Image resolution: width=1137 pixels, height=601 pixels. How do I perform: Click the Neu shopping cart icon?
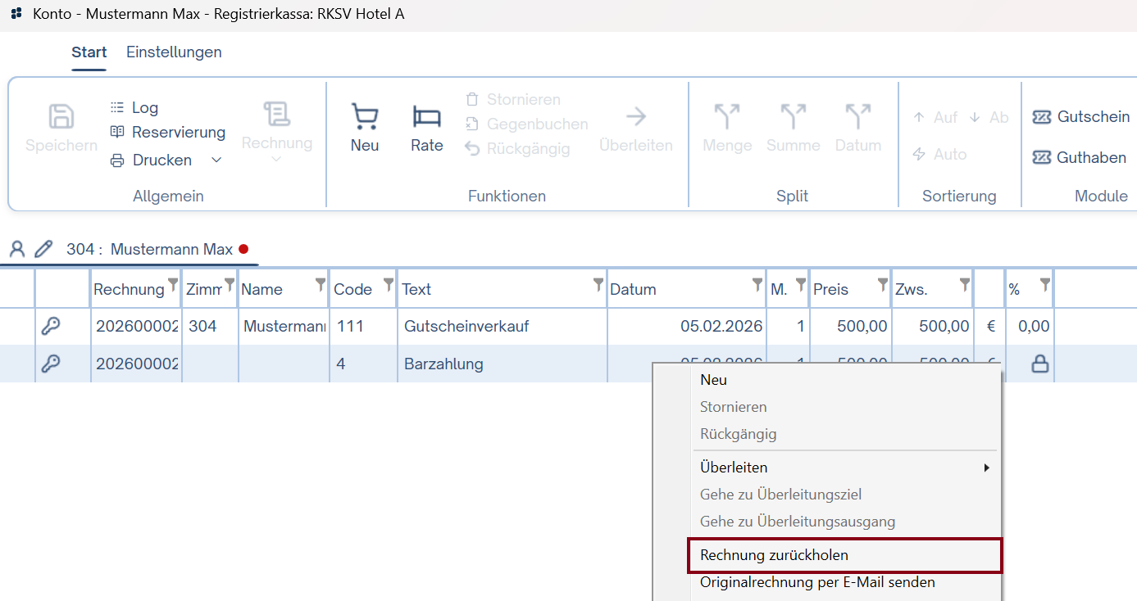click(365, 119)
